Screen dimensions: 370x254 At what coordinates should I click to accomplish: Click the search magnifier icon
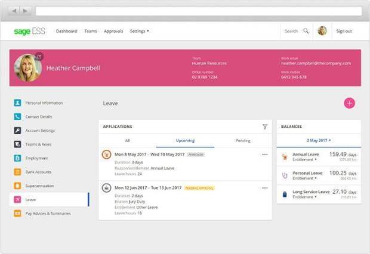(306, 31)
